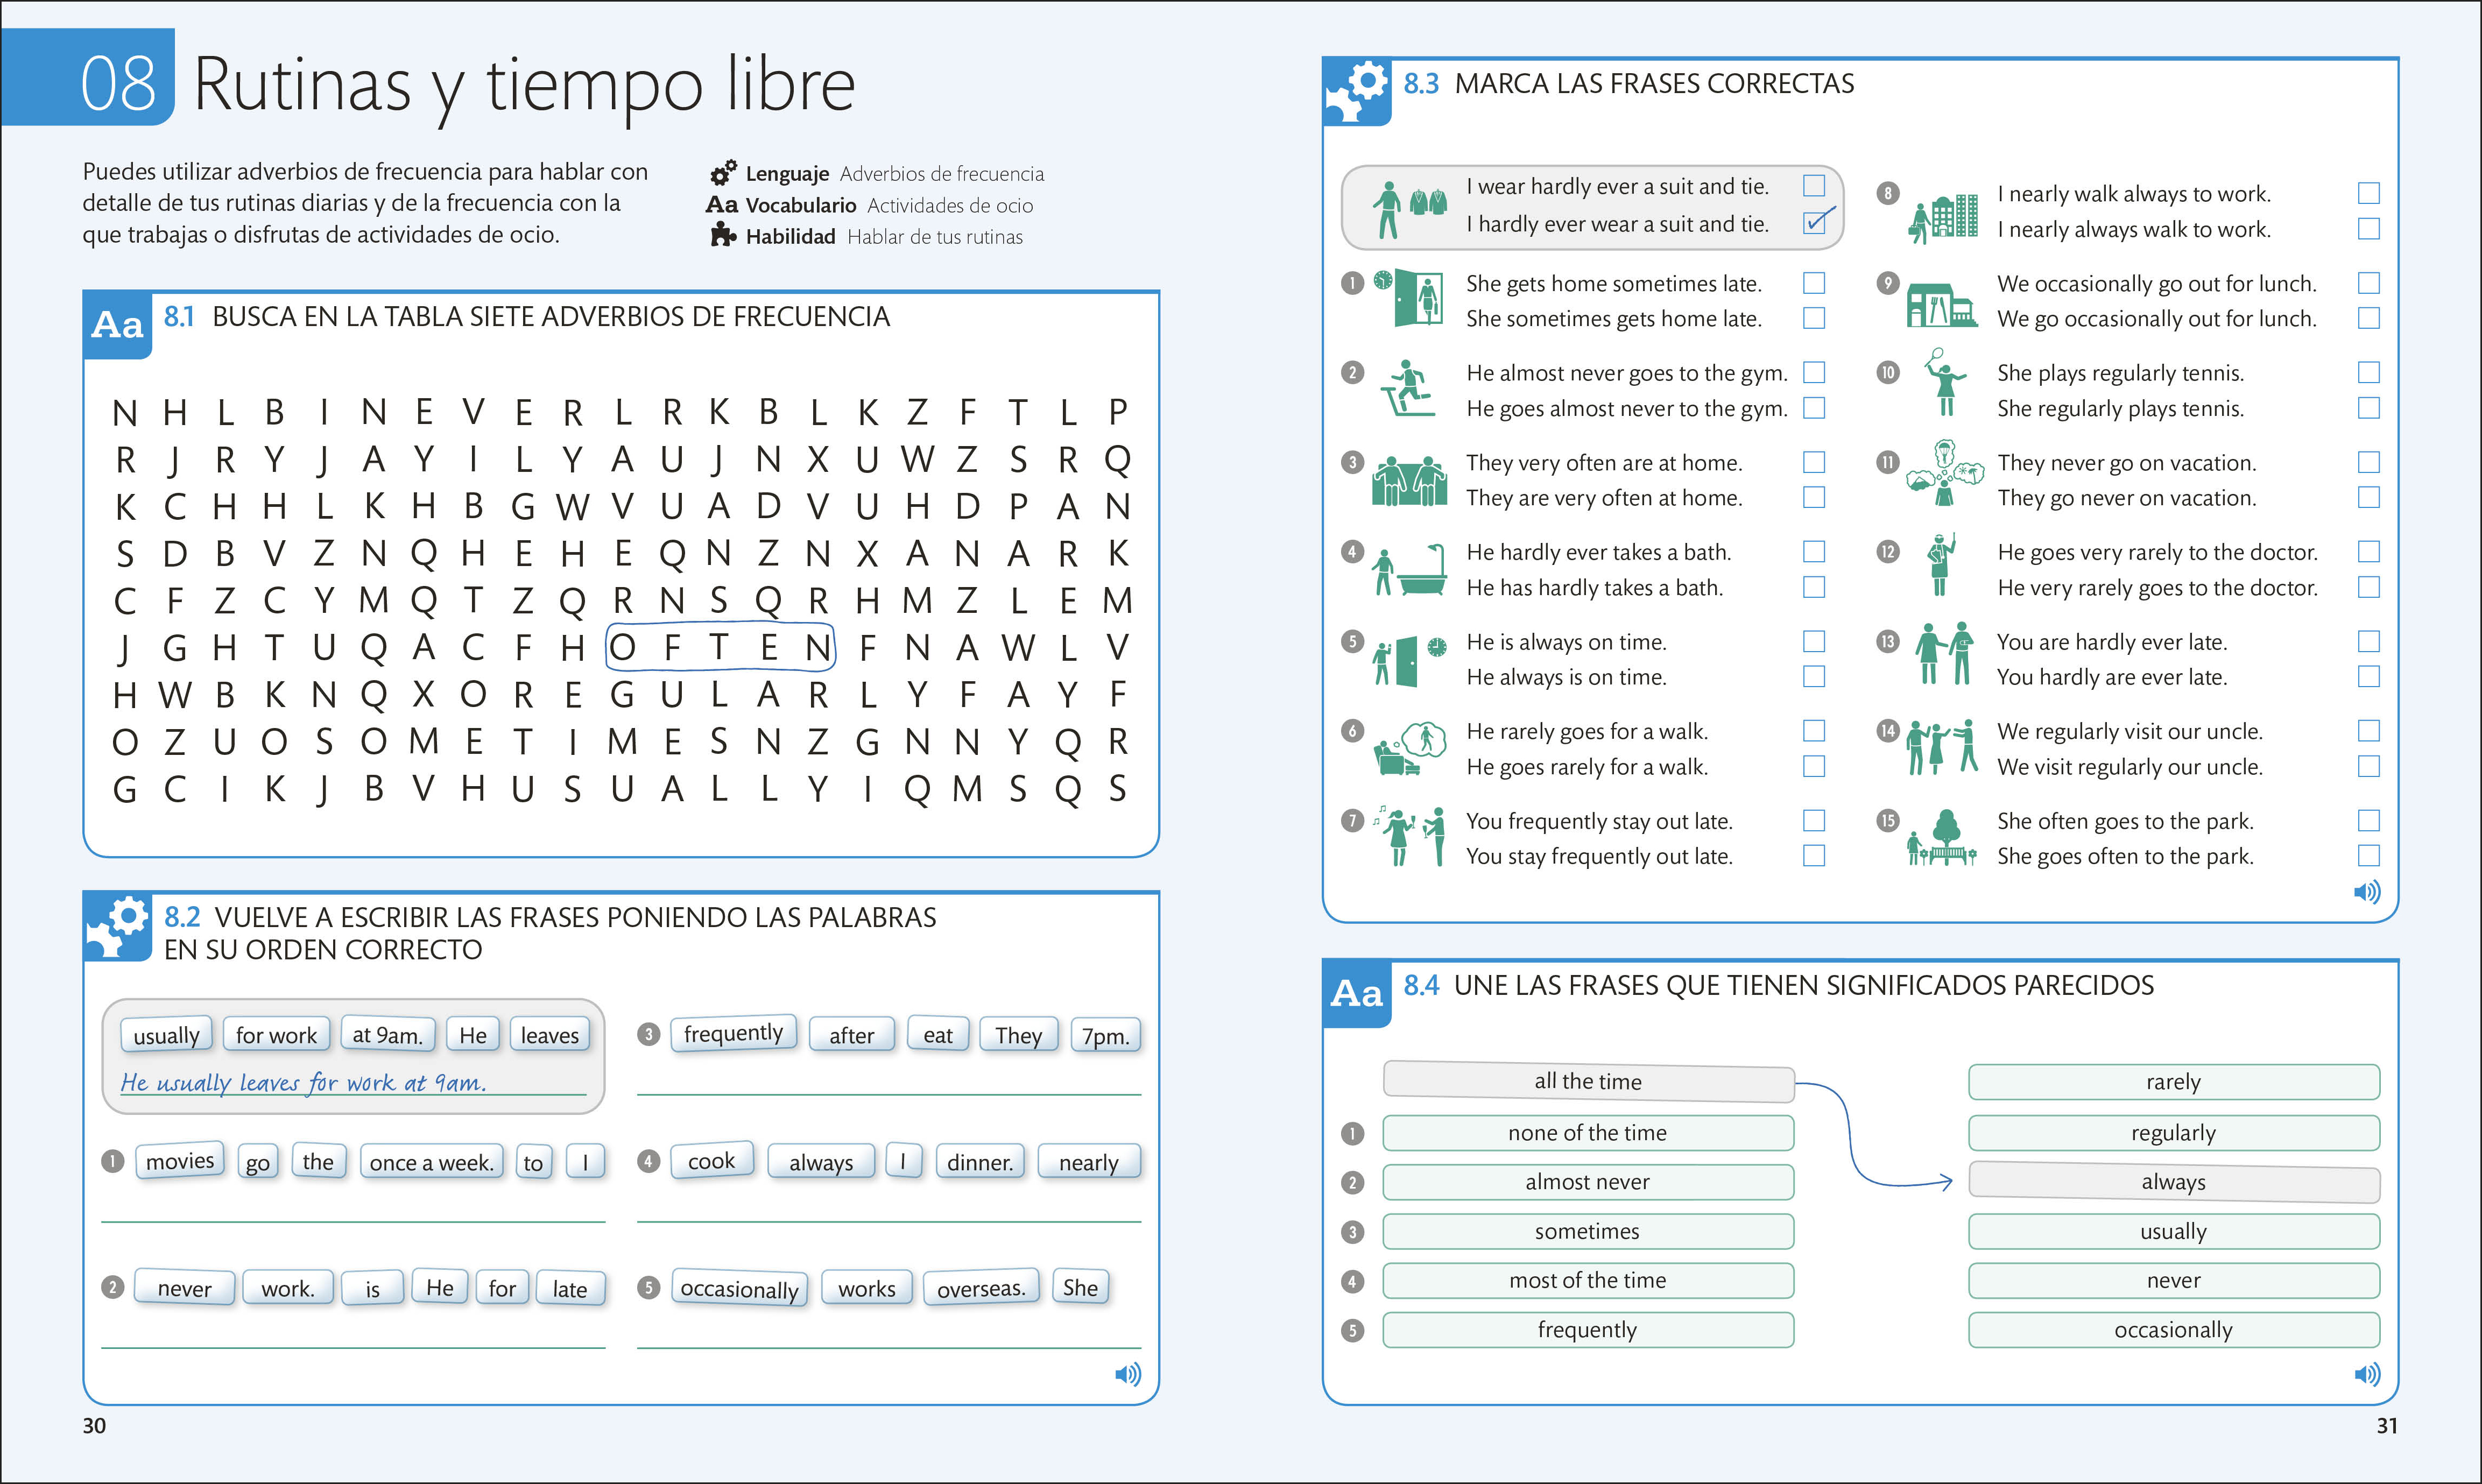Check the box for 'He is always on time.'

point(1814,641)
